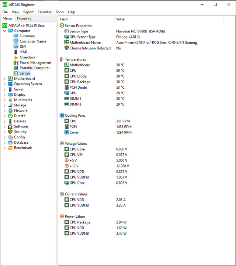
Task: Click the Power Management battery icon
Action: [16, 62]
